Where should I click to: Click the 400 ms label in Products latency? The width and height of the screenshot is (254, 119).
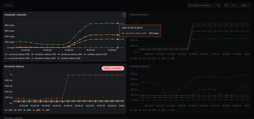point(134,40)
